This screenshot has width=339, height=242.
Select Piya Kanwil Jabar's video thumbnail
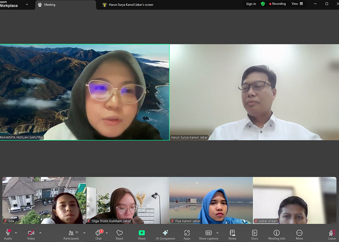click(211, 200)
